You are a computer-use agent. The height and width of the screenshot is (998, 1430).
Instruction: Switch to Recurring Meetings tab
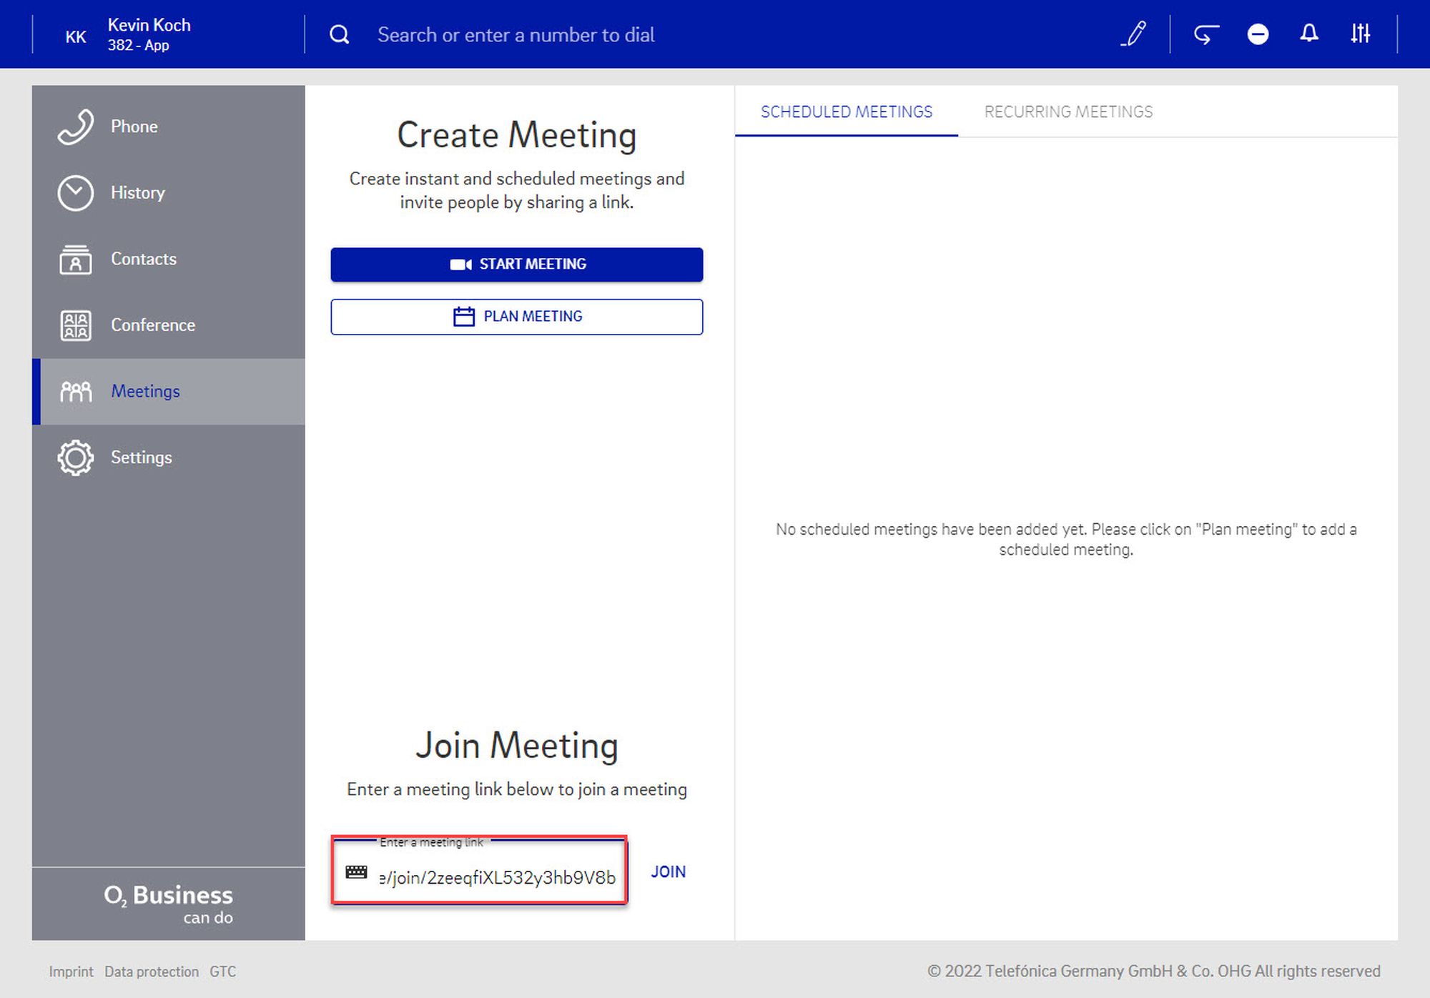[x=1068, y=112]
